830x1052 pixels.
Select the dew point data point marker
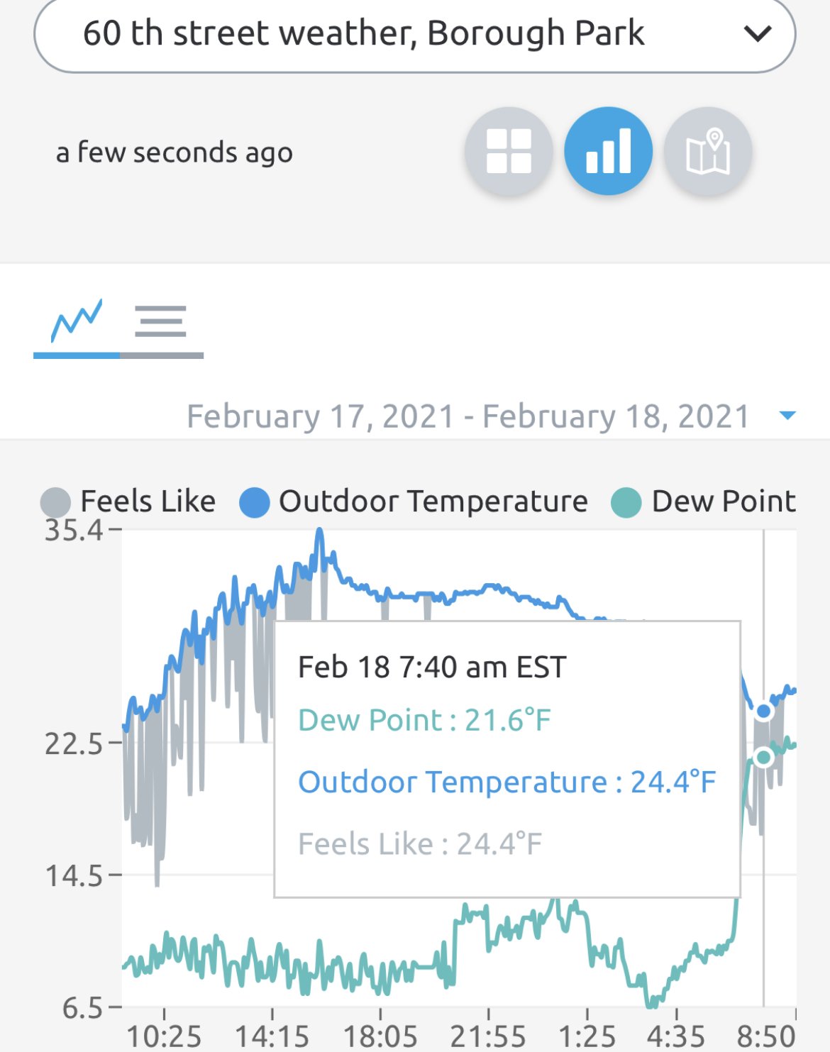[763, 757]
